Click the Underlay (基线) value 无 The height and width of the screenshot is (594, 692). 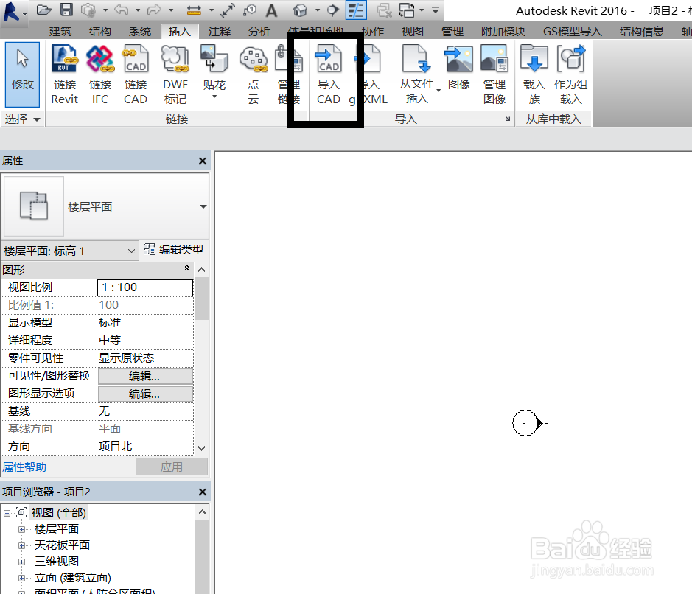144,411
